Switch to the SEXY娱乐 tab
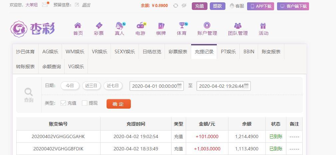The height and width of the screenshot is (155, 336). [125, 52]
